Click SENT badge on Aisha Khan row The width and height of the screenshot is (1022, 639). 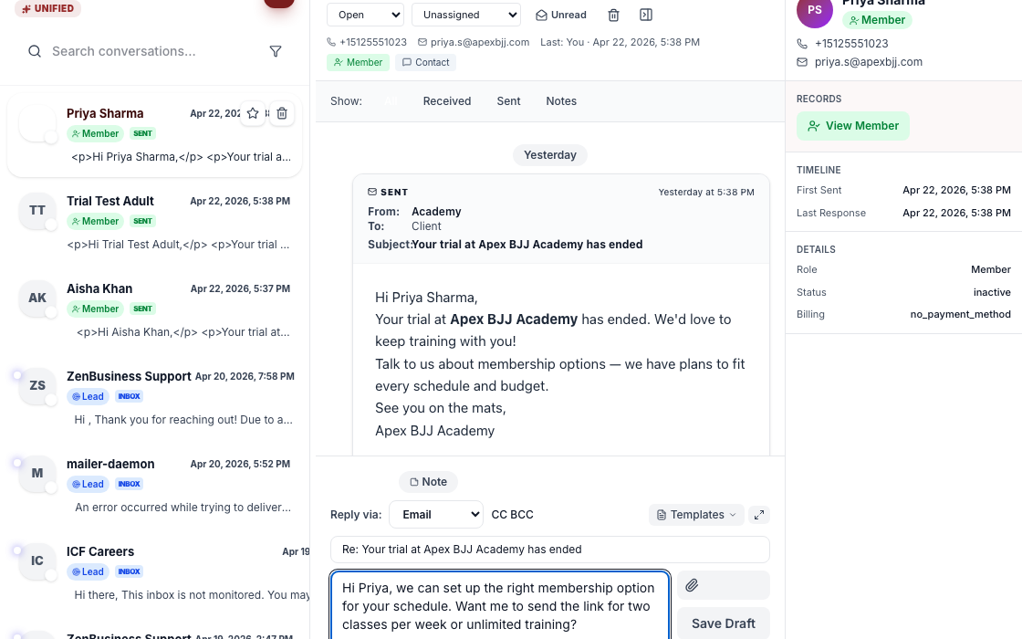pyautogui.click(x=142, y=309)
